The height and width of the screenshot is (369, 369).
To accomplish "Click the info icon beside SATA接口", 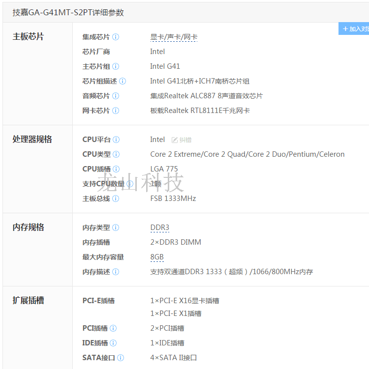I will click(121, 358).
